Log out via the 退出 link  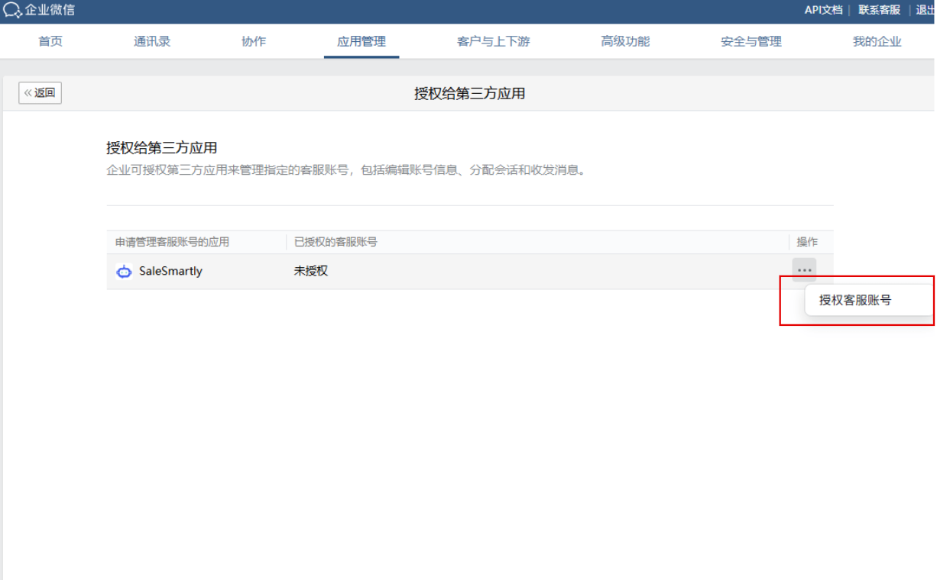pos(926,10)
